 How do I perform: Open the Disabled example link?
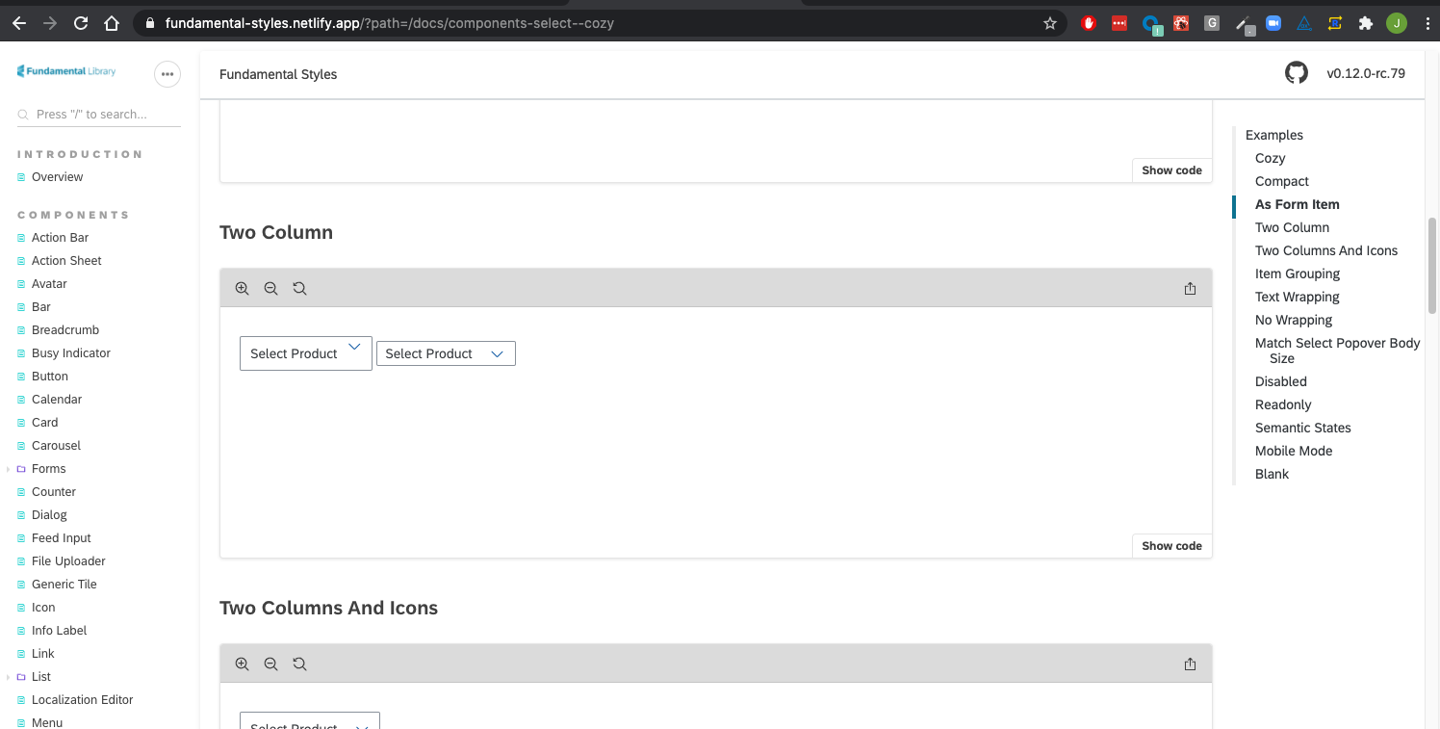coord(1280,381)
